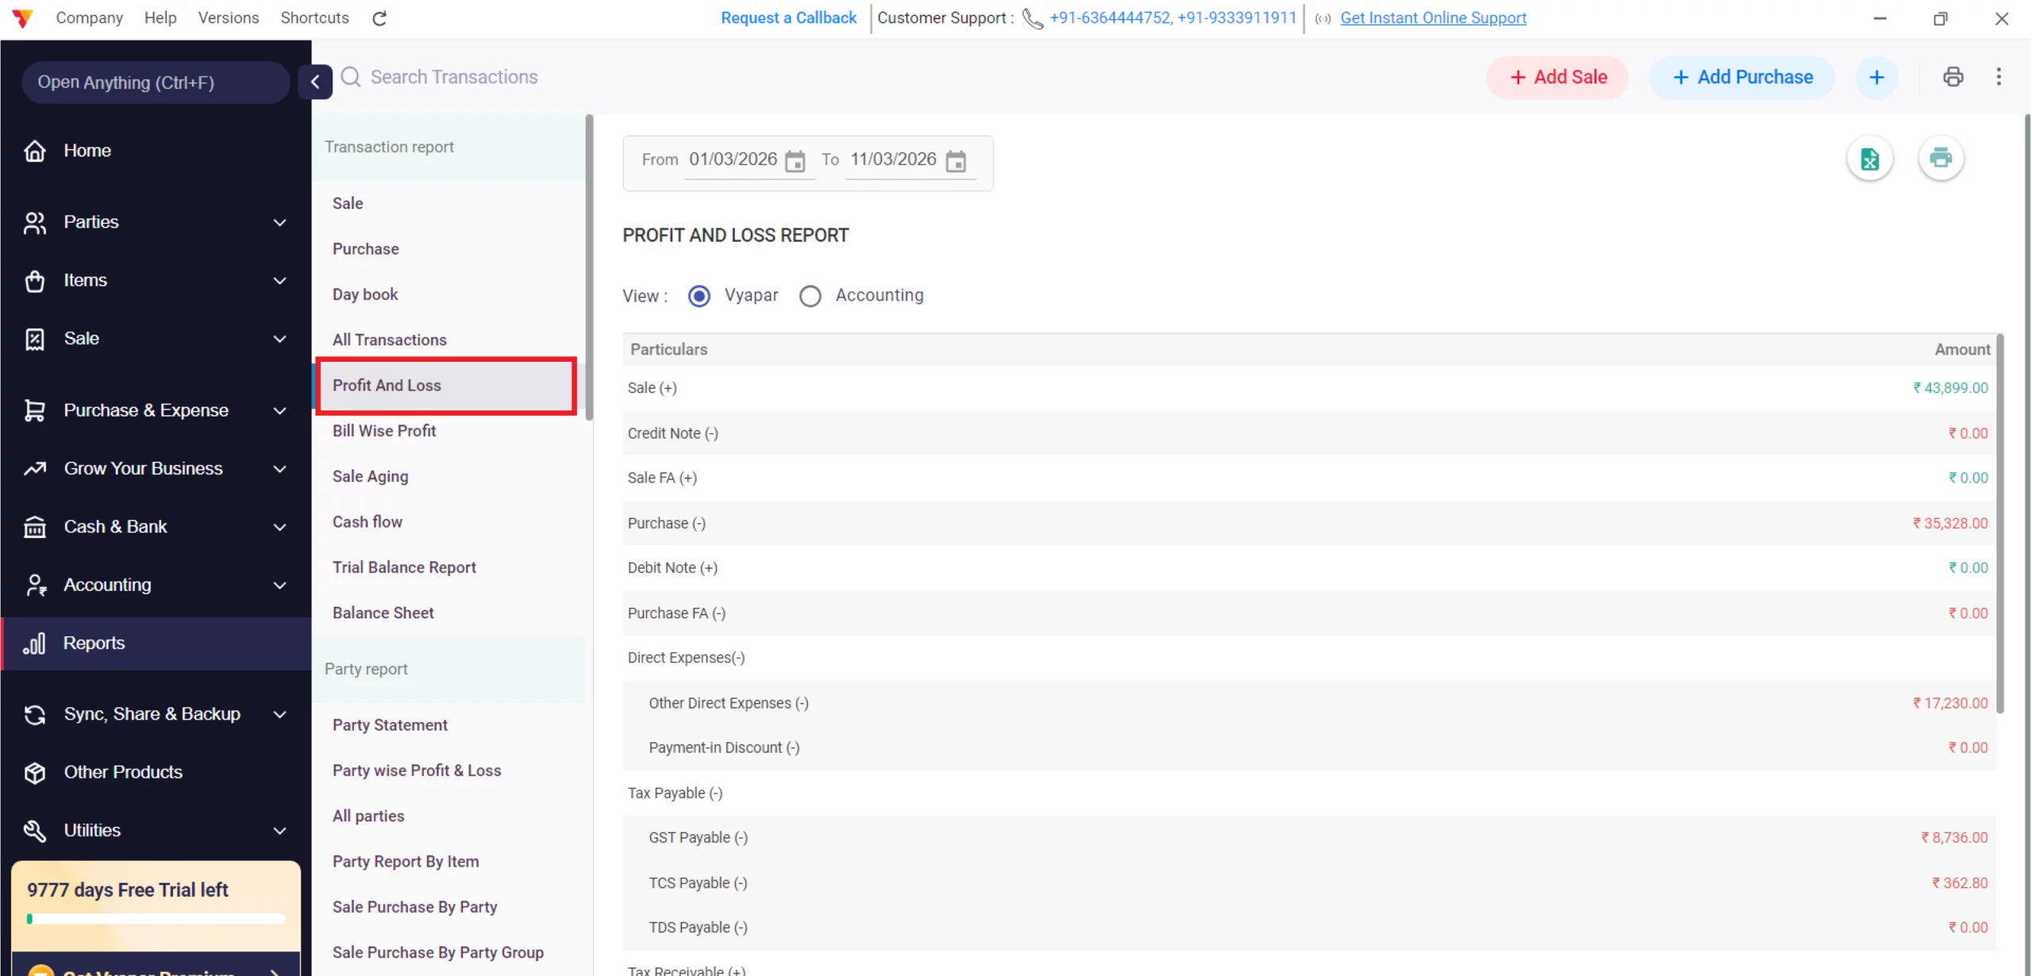2032x976 pixels.
Task: Click the Excel export icon
Action: click(1869, 159)
